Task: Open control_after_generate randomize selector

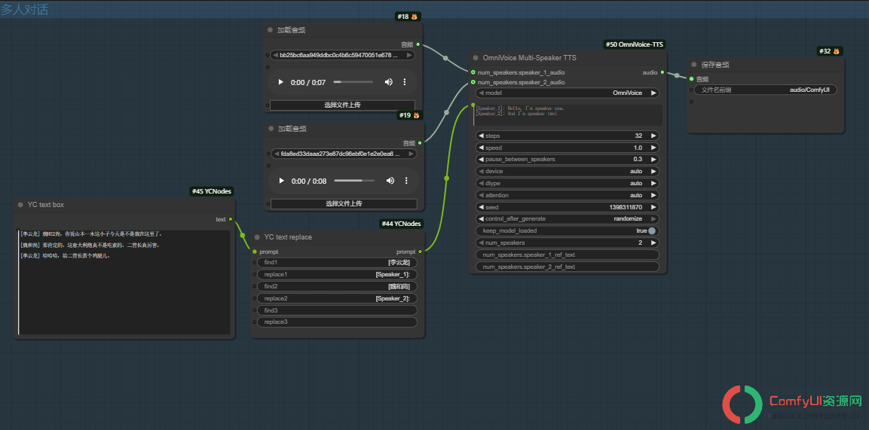Action: point(568,219)
